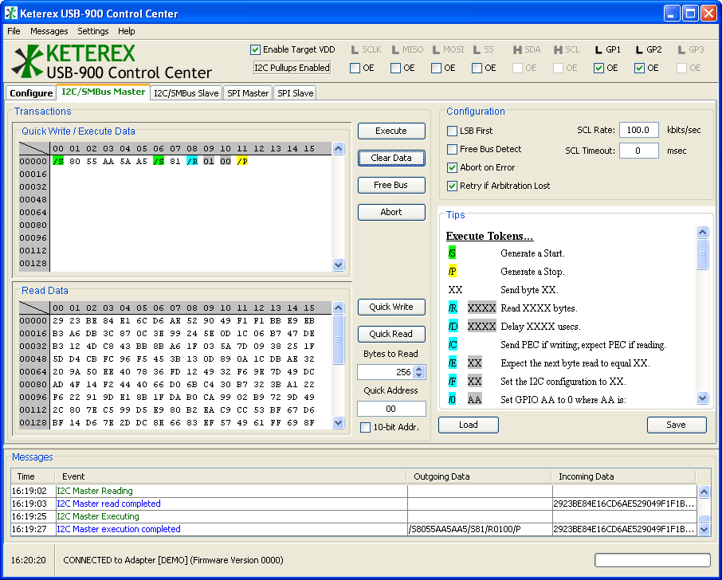This screenshot has width=722, height=580.
Task: Check the 10-bit Addr. box
Action: (x=366, y=428)
